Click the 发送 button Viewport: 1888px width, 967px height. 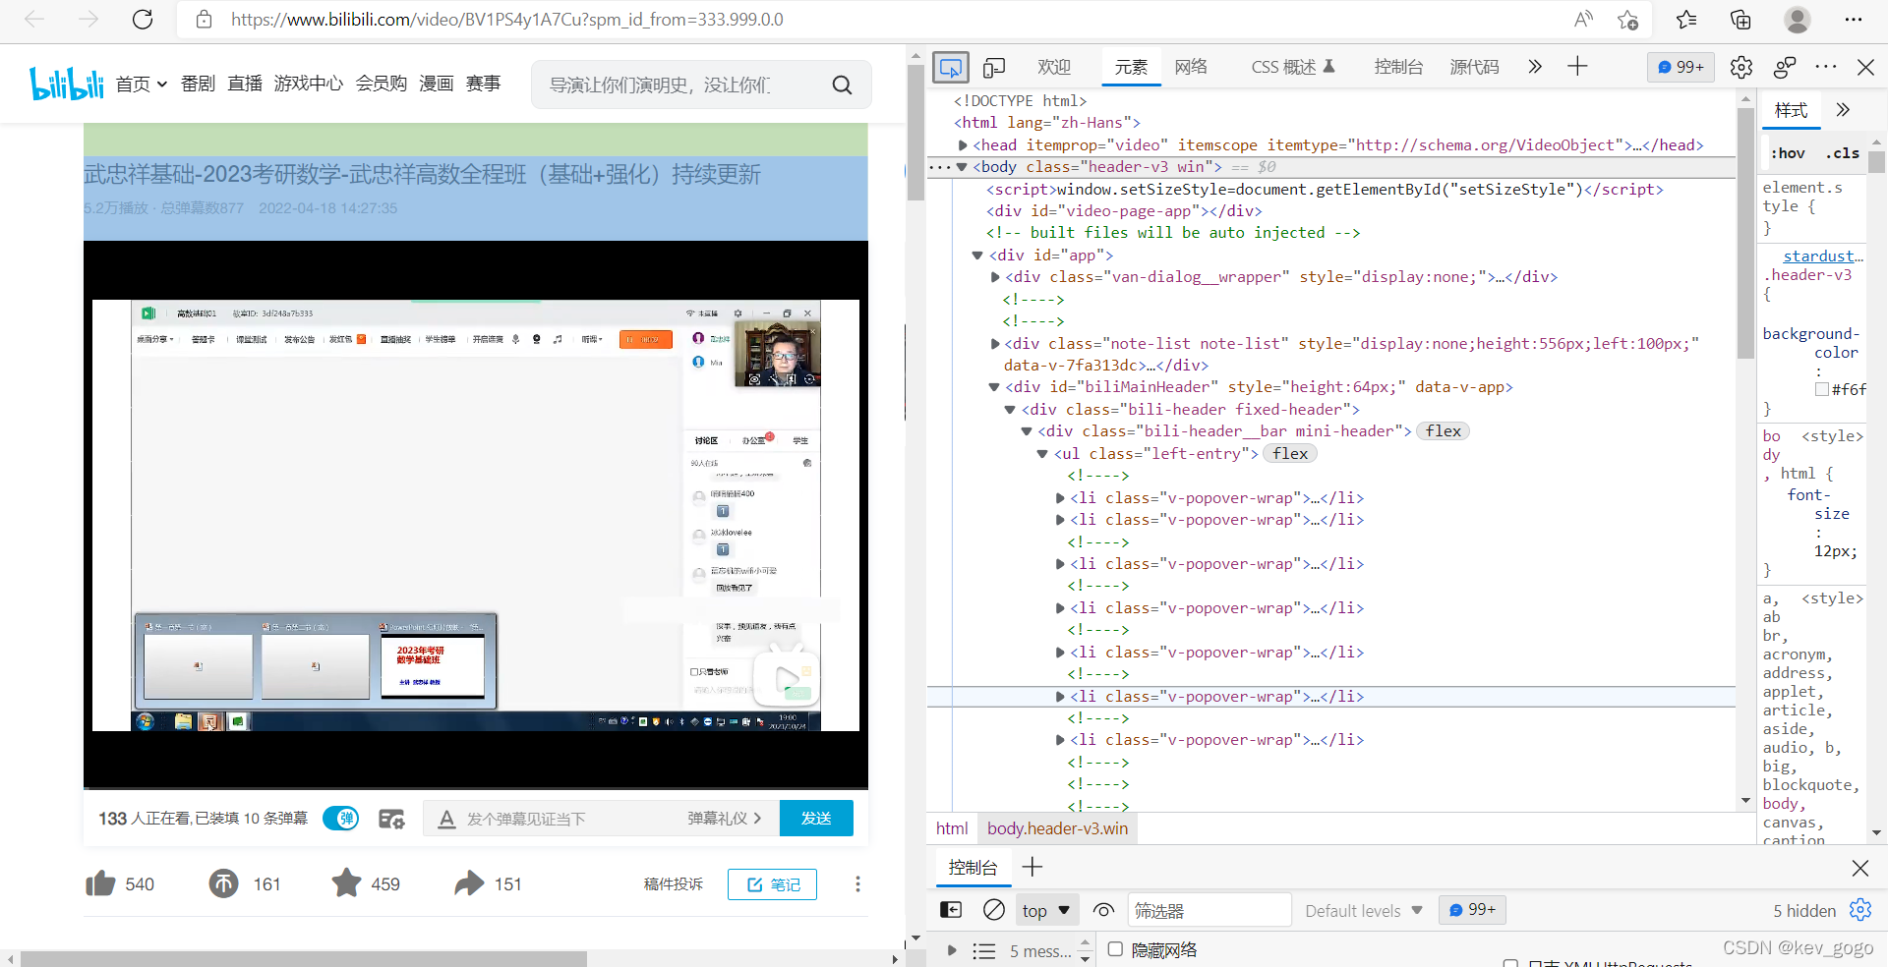point(816,819)
